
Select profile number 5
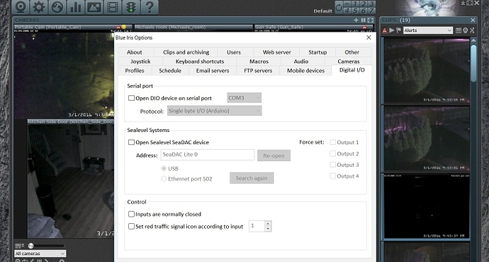(x=355, y=11)
